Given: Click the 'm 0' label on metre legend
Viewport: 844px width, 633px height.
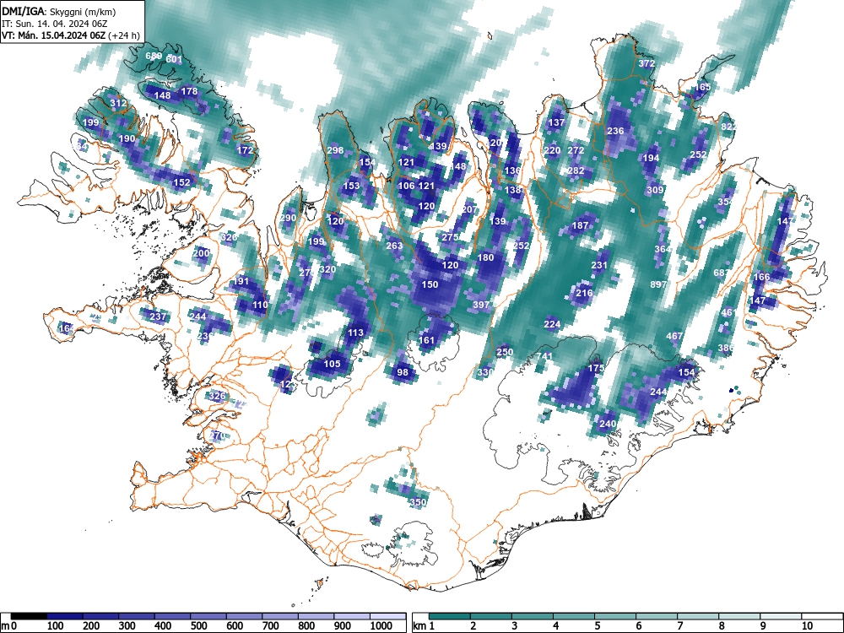Looking at the screenshot, I should pos(9,626).
